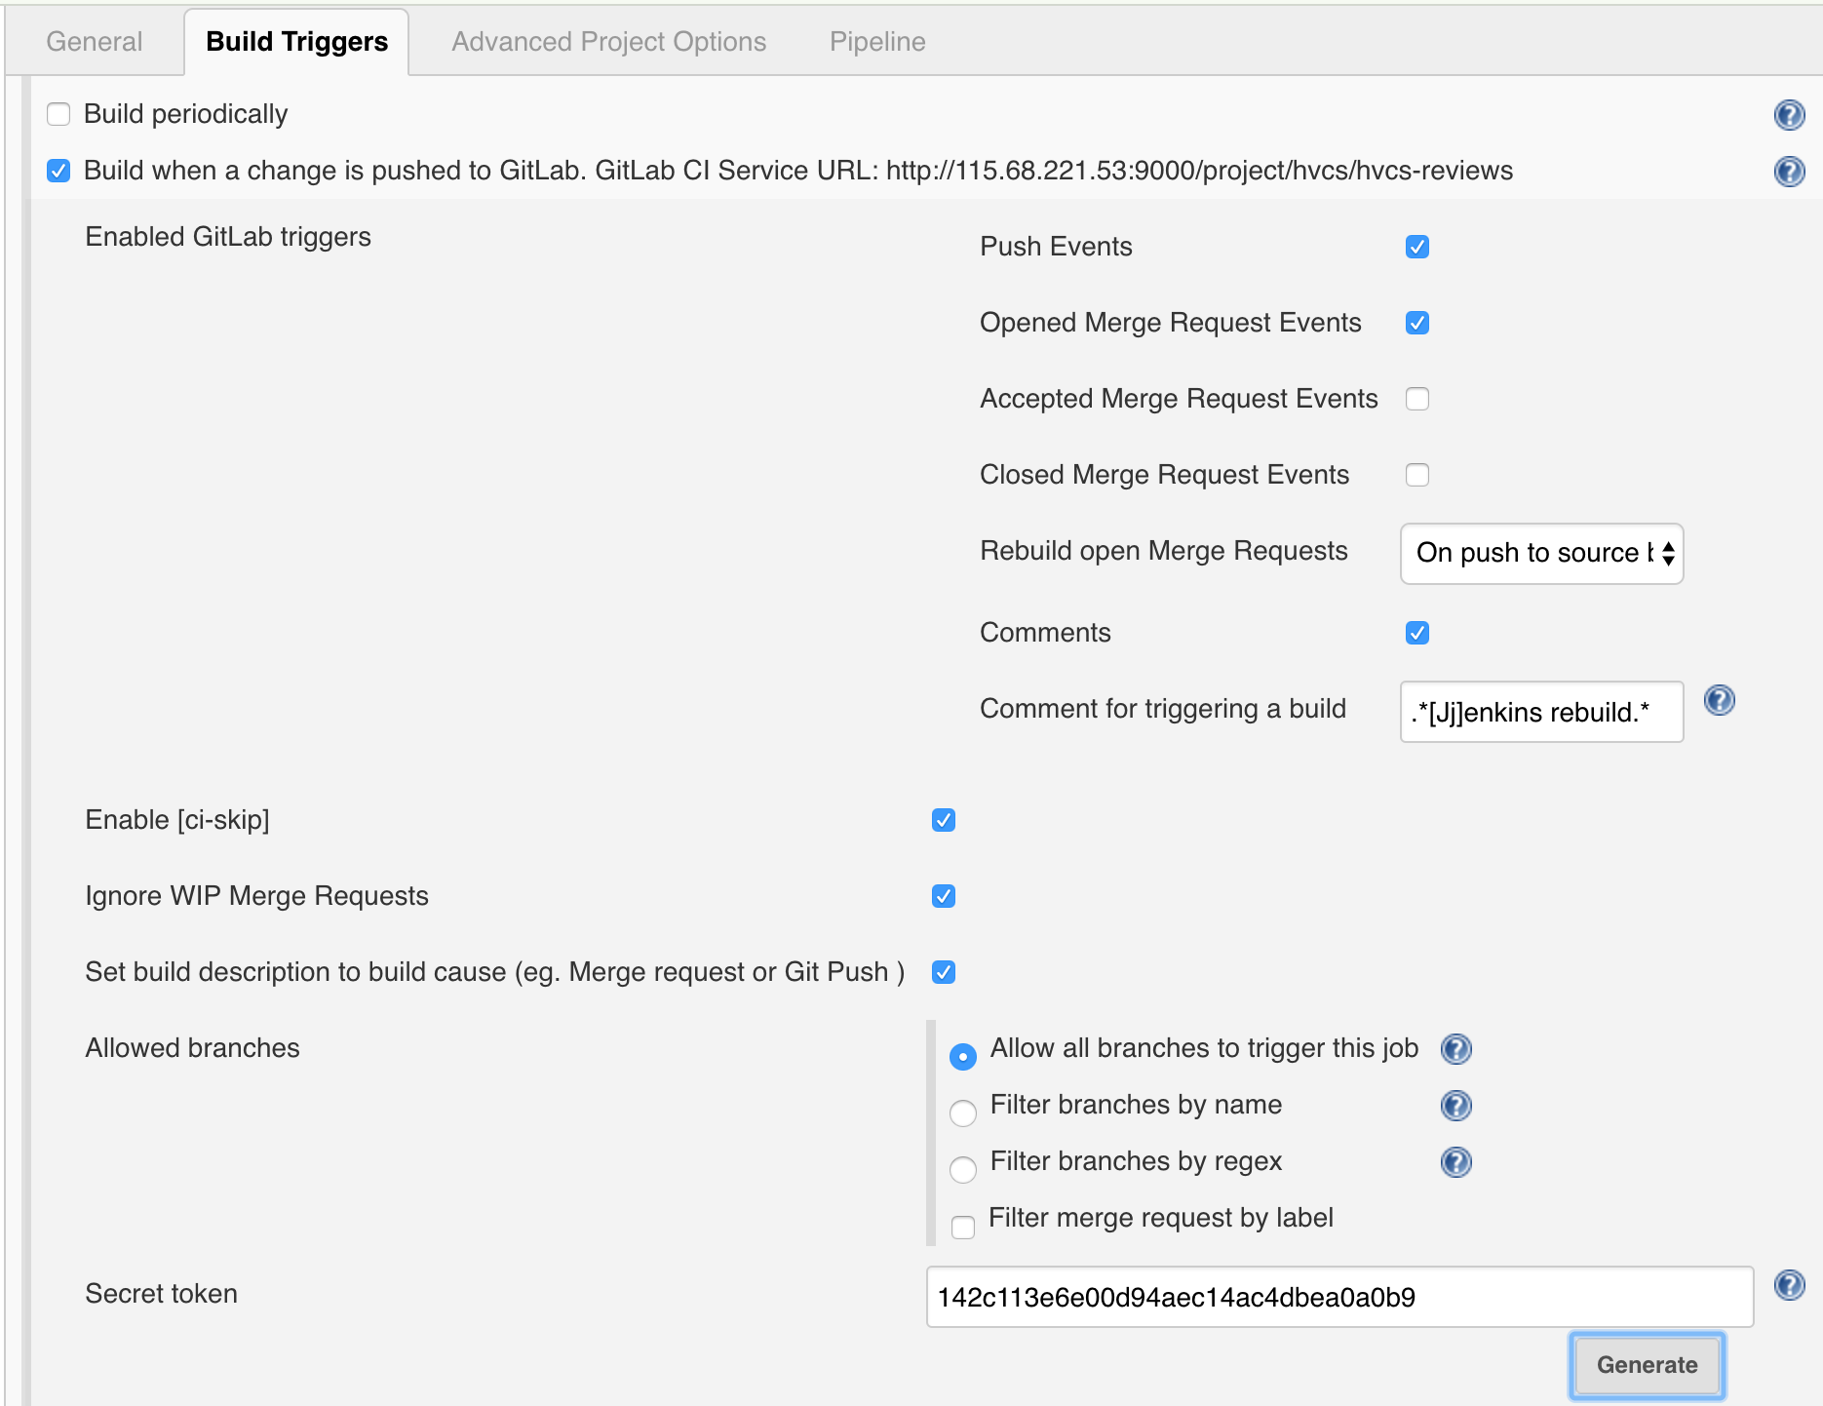Focus Comment for triggering a build field

tap(1541, 712)
